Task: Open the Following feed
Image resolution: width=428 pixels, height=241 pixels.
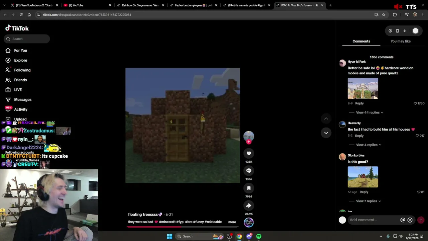Action: tap(22, 70)
